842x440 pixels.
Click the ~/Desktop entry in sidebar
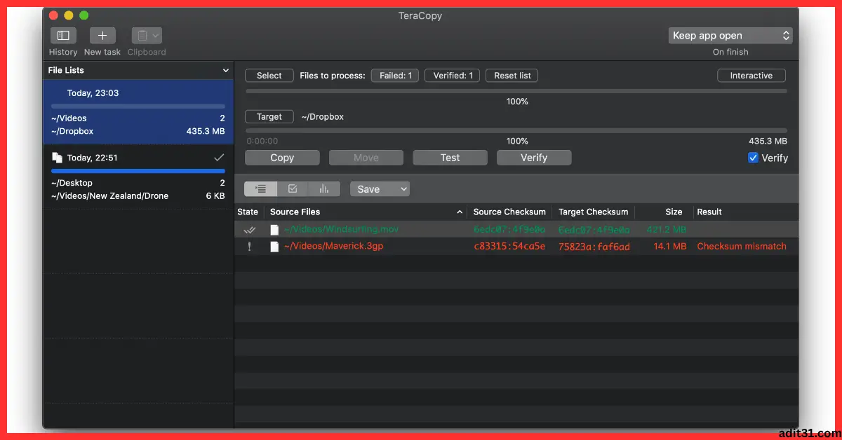[x=72, y=183]
